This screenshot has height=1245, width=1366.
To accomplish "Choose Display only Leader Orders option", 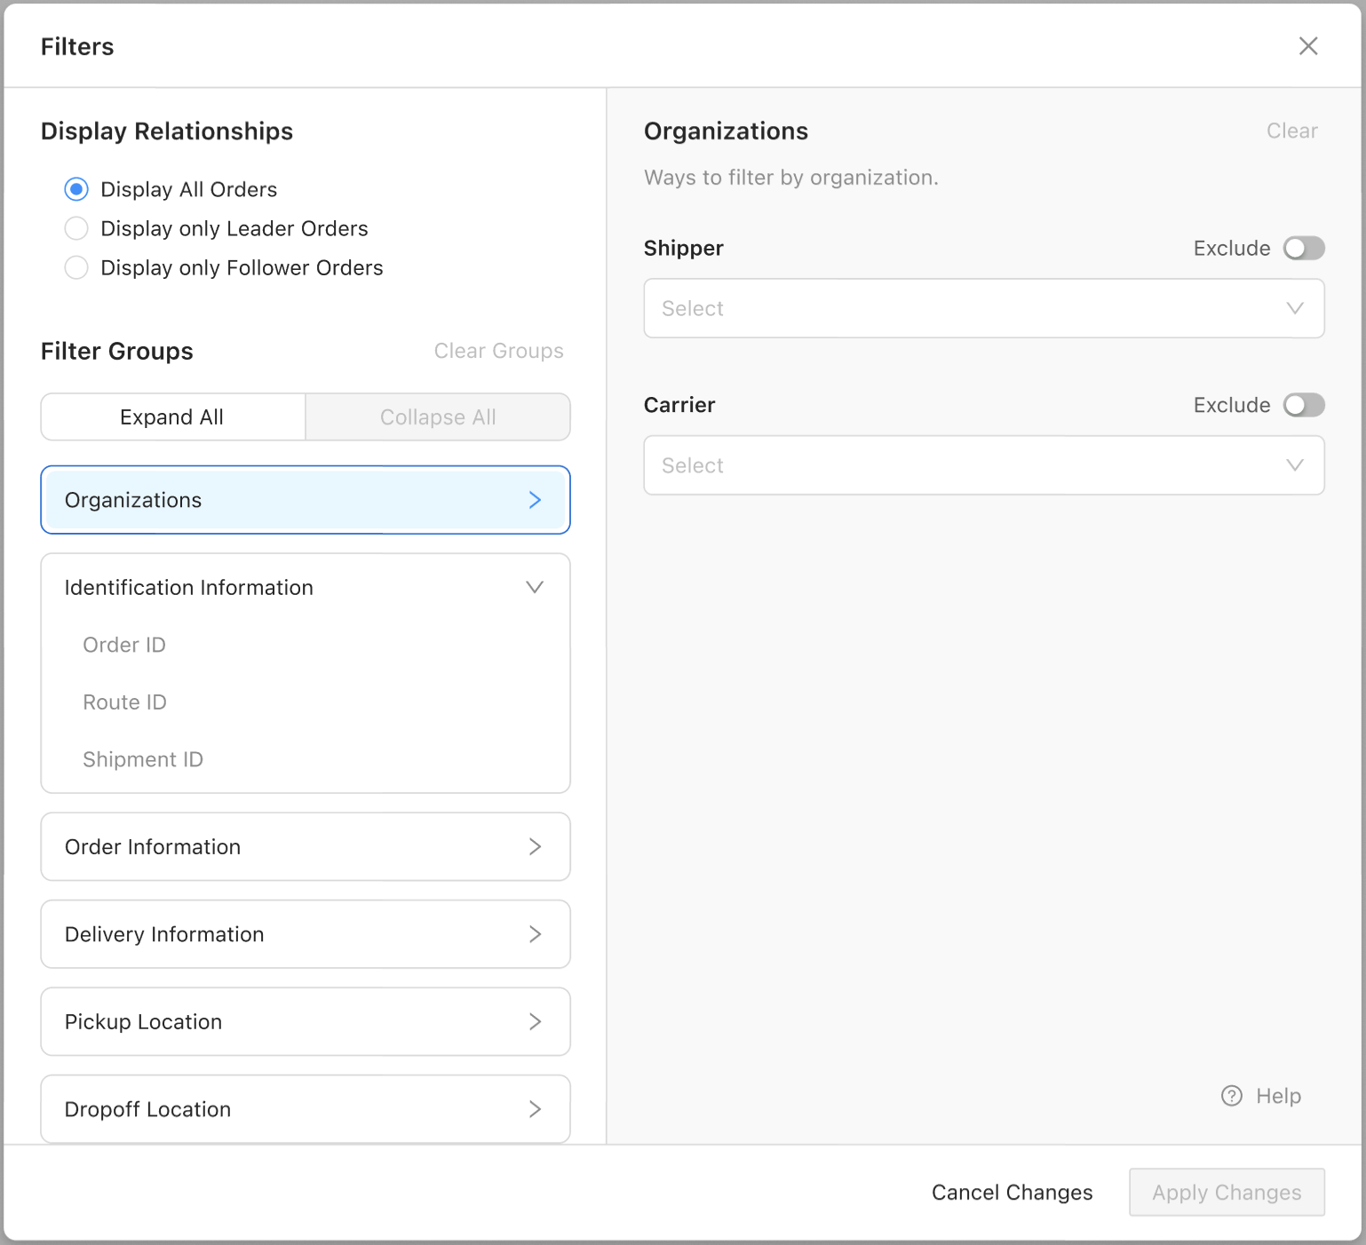I will (x=77, y=228).
